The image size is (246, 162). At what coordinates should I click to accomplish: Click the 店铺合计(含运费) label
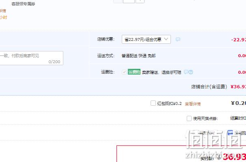[x=209, y=87]
